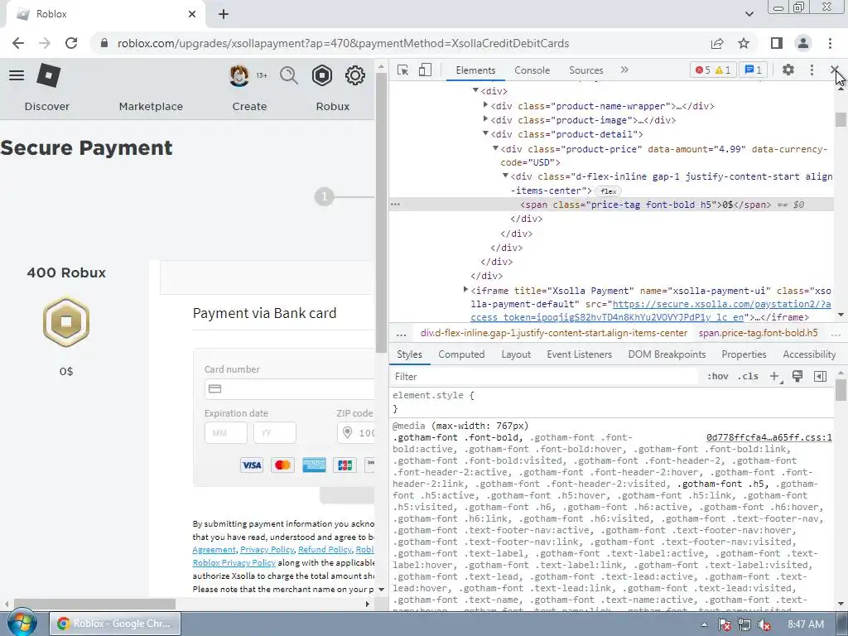Toggle the :hov element state panel
Screen dimensions: 848x636
point(718,377)
